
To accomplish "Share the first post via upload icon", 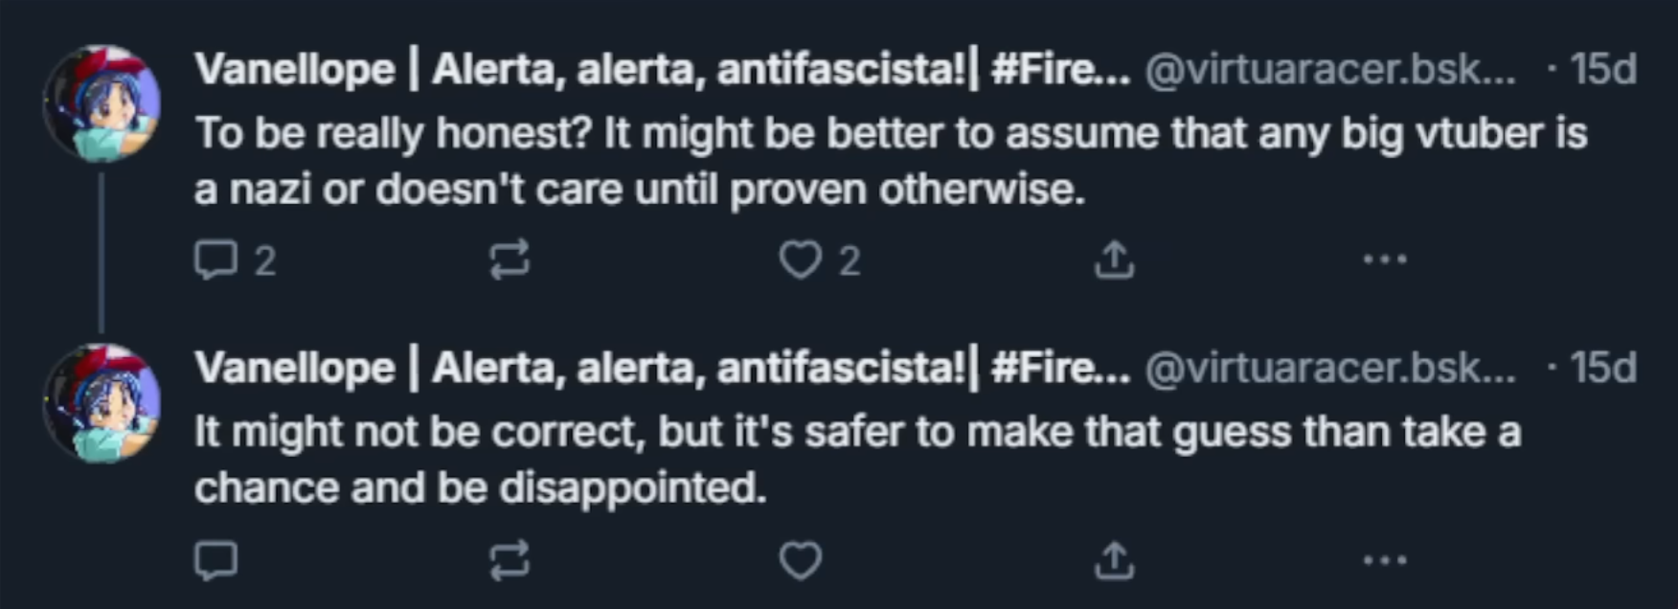I will pos(1114,259).
